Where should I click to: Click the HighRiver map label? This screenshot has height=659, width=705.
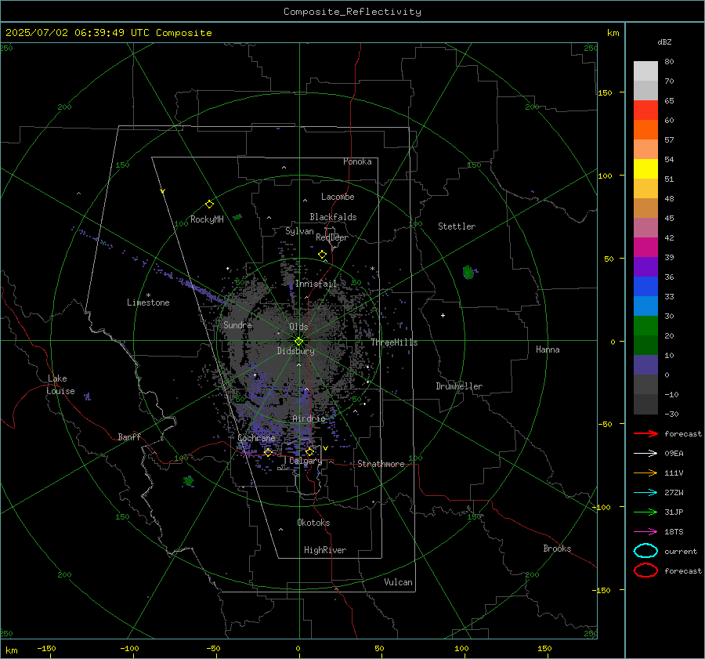(x=325, y=550)
